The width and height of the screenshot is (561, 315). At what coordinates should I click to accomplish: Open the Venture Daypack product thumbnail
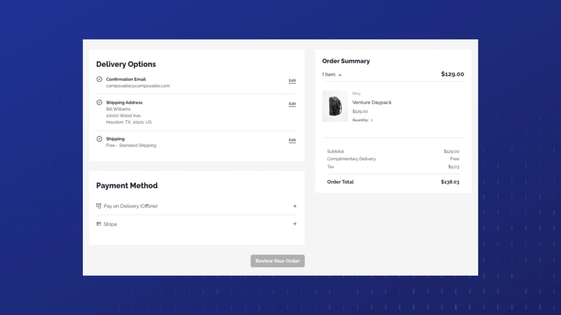[x=335, y=106]
